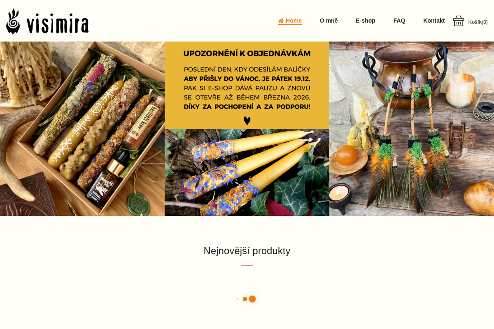The image size is (494, 329).
Task: Go to the E-shop menu item
Action: click(366, 21)
